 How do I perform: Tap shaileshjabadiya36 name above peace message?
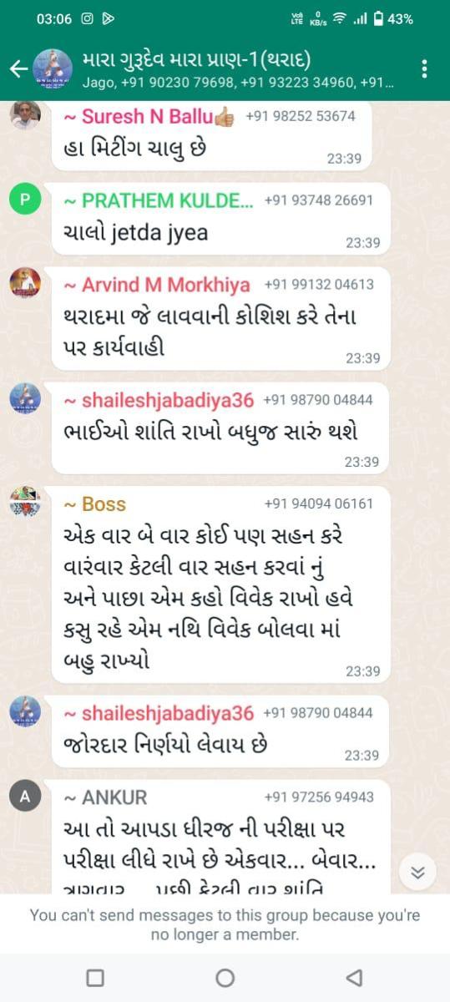pos(159,400)
